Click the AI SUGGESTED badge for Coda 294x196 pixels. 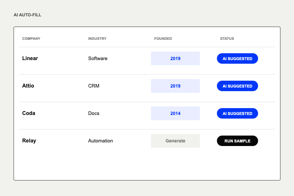pos(237,113)
